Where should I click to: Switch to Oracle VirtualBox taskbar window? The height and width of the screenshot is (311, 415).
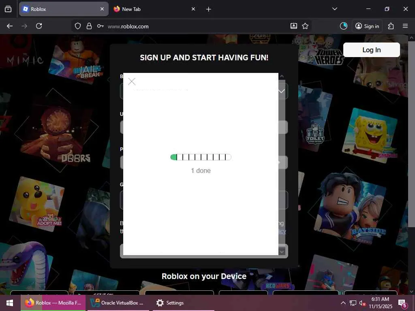118,303
